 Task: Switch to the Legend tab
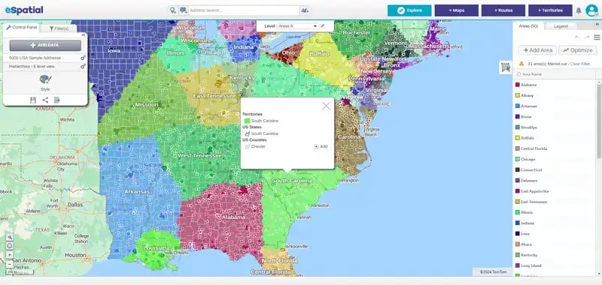pyautogui.click(x=561, y=26)
